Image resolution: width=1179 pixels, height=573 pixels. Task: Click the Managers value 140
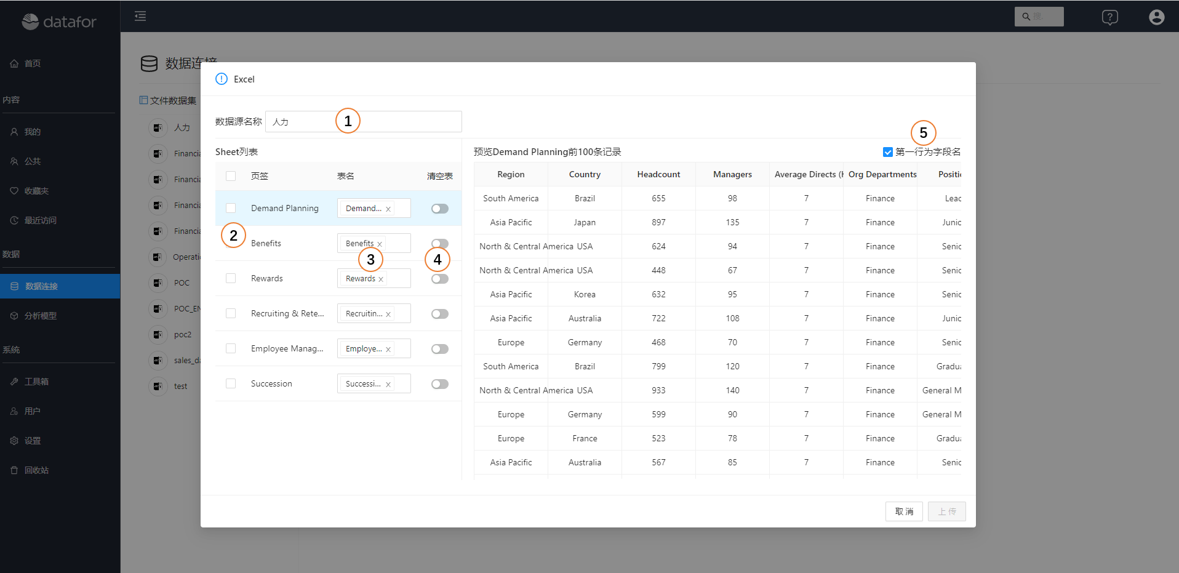coord(732,390)
